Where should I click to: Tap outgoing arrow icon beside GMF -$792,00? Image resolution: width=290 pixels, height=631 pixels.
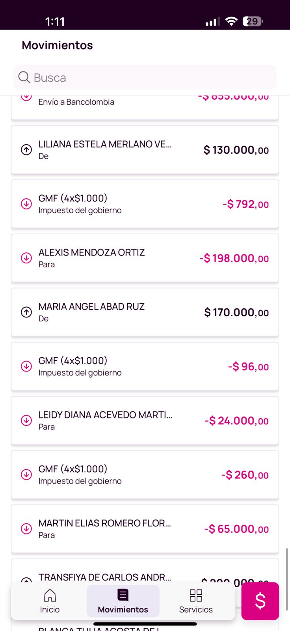coord(26,204)
